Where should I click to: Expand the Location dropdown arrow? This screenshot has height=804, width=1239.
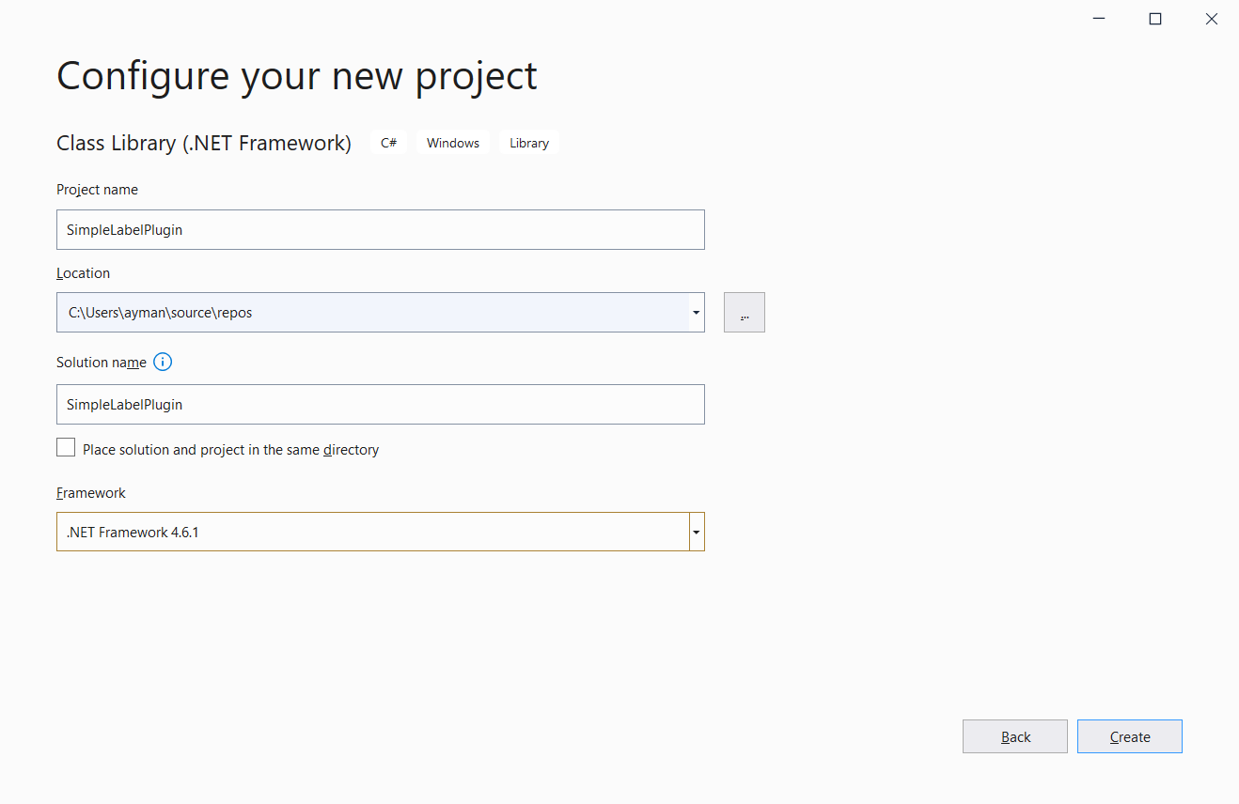[x=697, y=313]
